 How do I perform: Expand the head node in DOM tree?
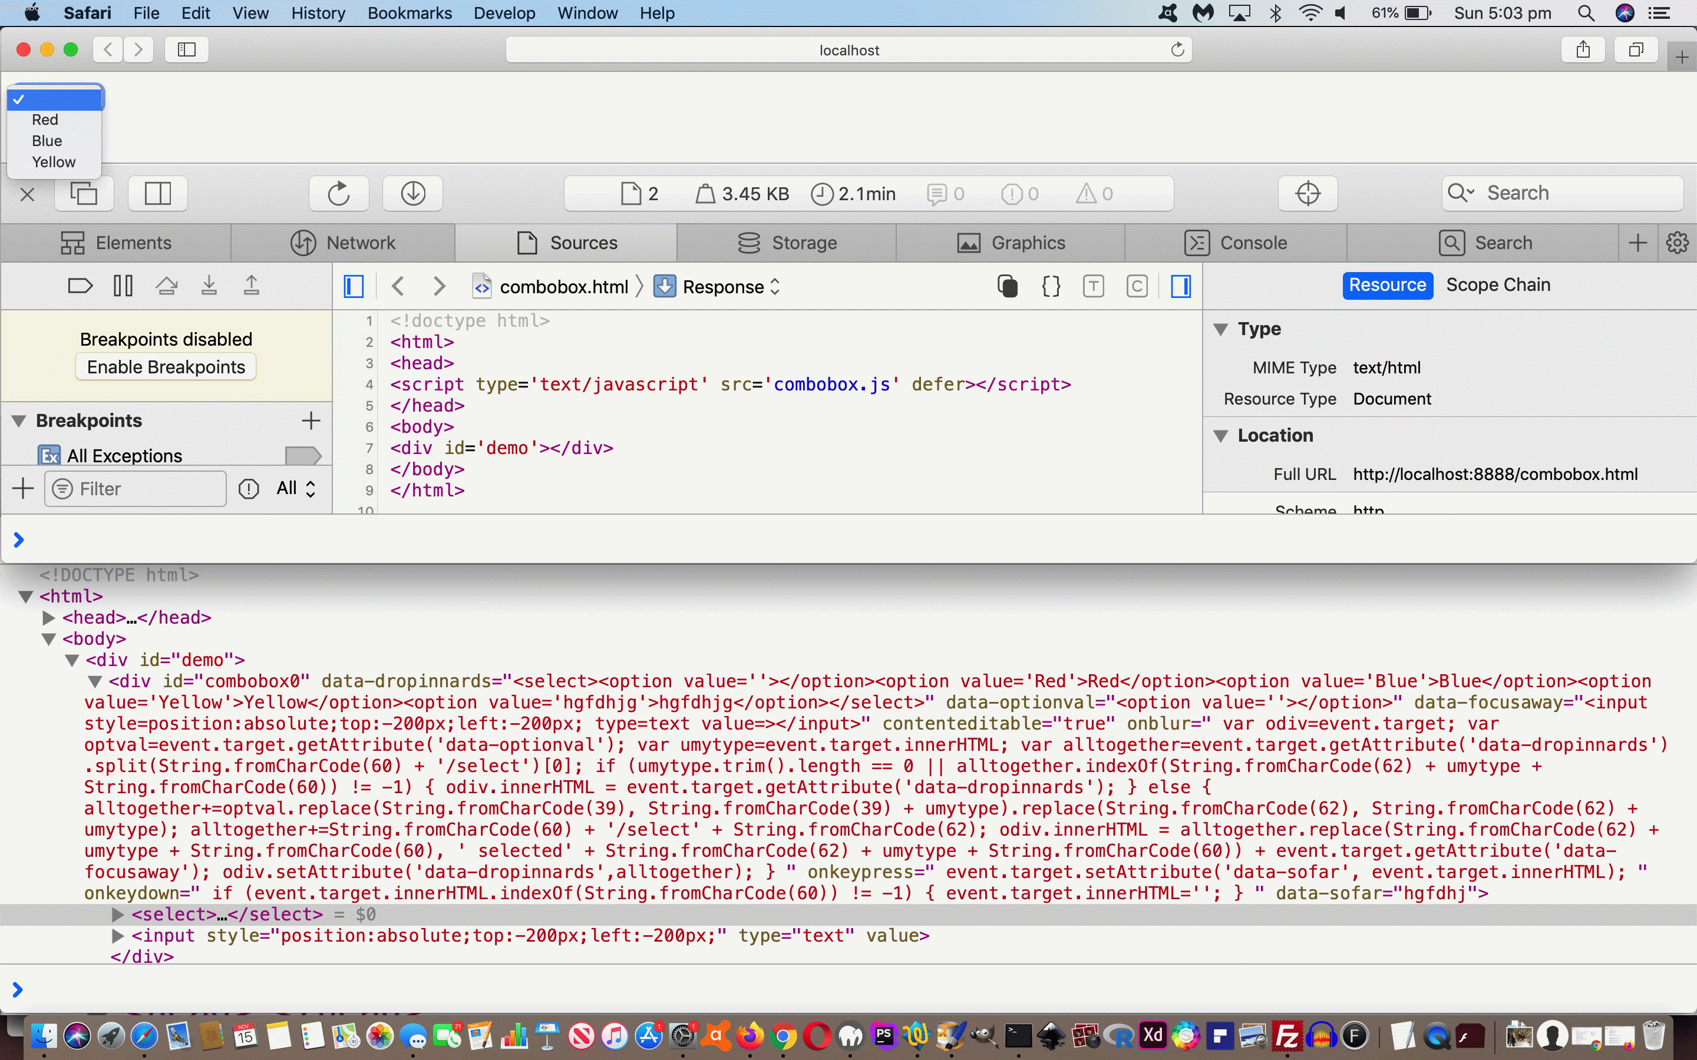48,618
